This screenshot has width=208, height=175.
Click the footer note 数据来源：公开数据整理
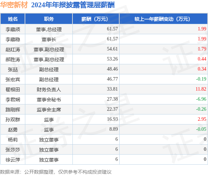(x=27, y=172)
